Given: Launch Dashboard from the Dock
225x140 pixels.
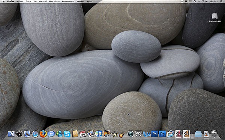Looking at the screenshot, I should [19, 134].
